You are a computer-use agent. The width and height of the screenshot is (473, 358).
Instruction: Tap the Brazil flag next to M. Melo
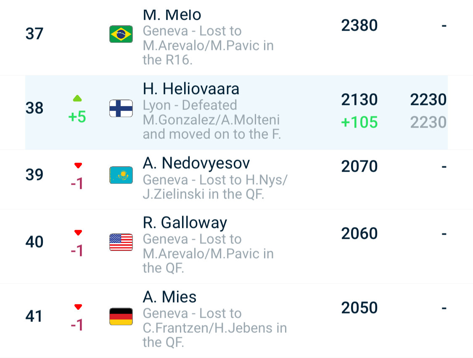tap(121, 34)
